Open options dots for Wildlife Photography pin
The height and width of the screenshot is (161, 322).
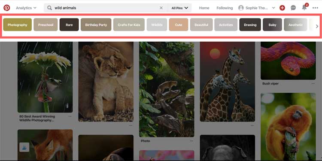[70, 116]
